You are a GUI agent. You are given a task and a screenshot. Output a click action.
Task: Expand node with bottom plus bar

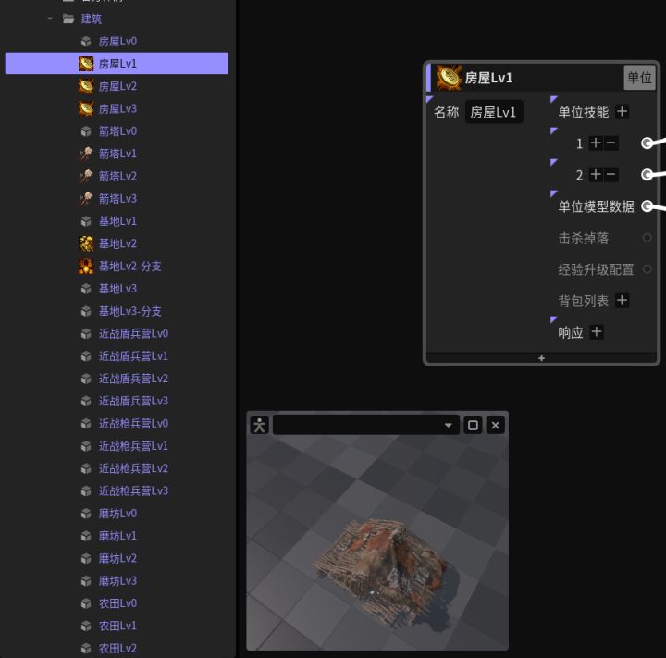tap(541, 358)
